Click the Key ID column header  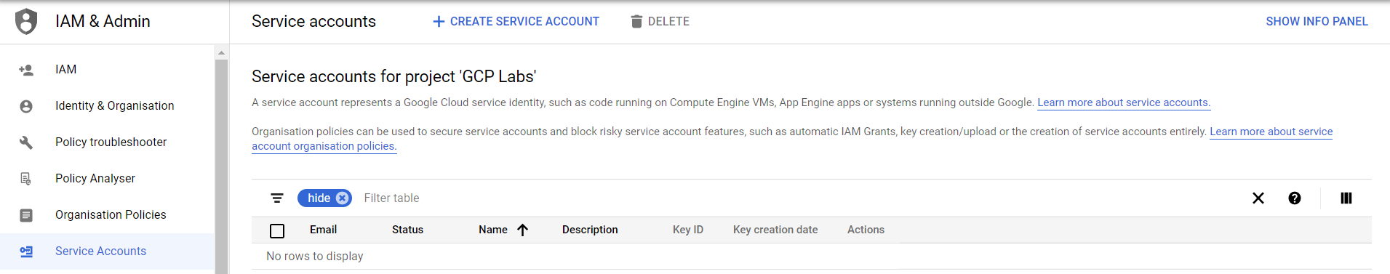pos(688,230)
